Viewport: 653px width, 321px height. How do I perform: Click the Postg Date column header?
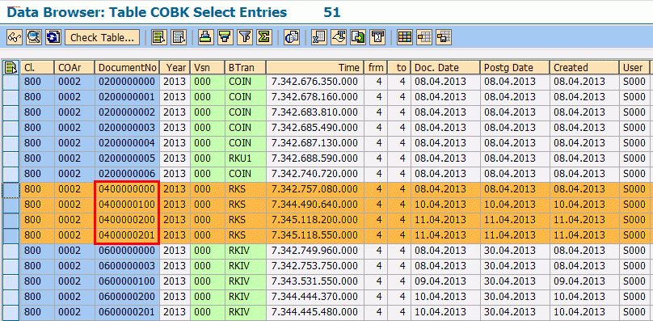tap(515, 68)
